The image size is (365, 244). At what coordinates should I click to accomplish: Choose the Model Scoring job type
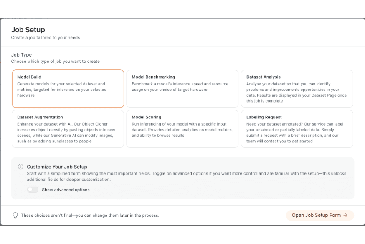[x=182, y=129]
